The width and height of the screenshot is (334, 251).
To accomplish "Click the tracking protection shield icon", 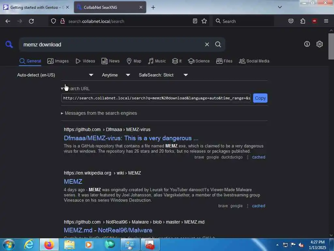I will pos(53,21).
